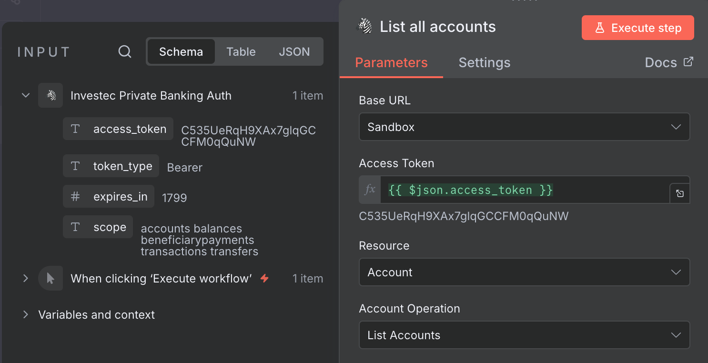
Task: Click the List all accounts node title
Action: (438, 27)
